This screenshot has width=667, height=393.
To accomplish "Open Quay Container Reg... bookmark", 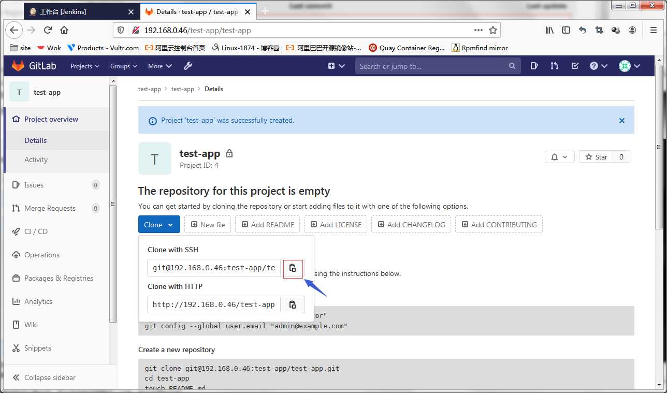I will click(407, 48).
